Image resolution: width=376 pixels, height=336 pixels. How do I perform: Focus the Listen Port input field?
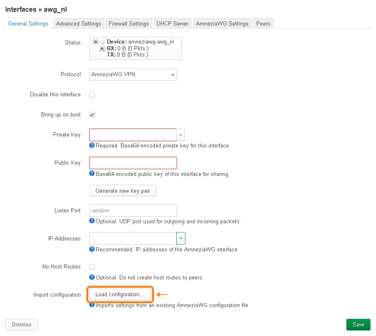coord(133,210)
